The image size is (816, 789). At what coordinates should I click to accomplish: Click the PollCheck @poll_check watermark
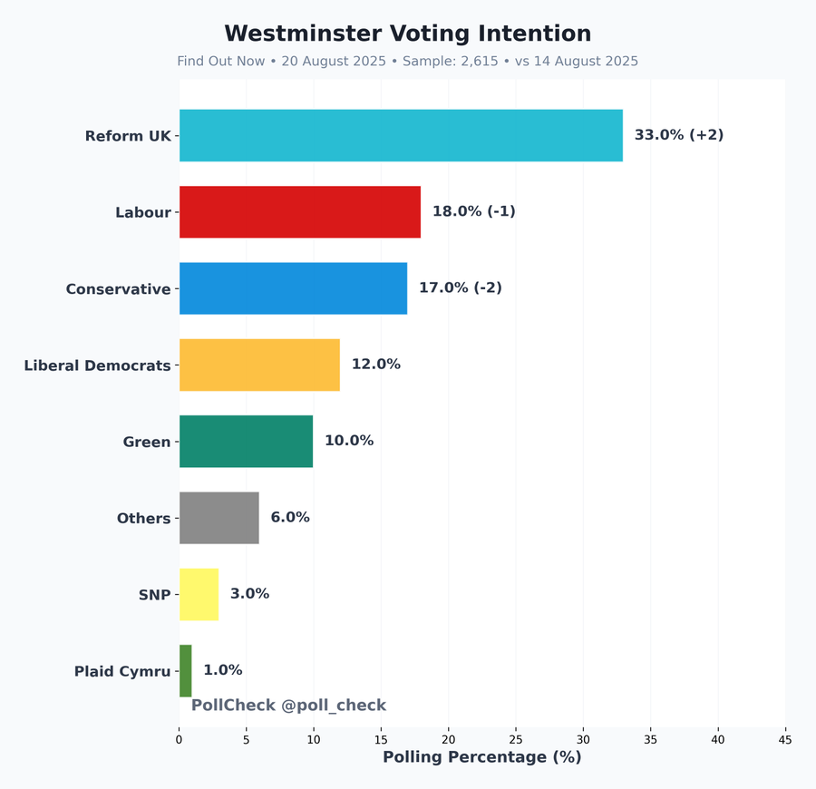click(288, 706)
